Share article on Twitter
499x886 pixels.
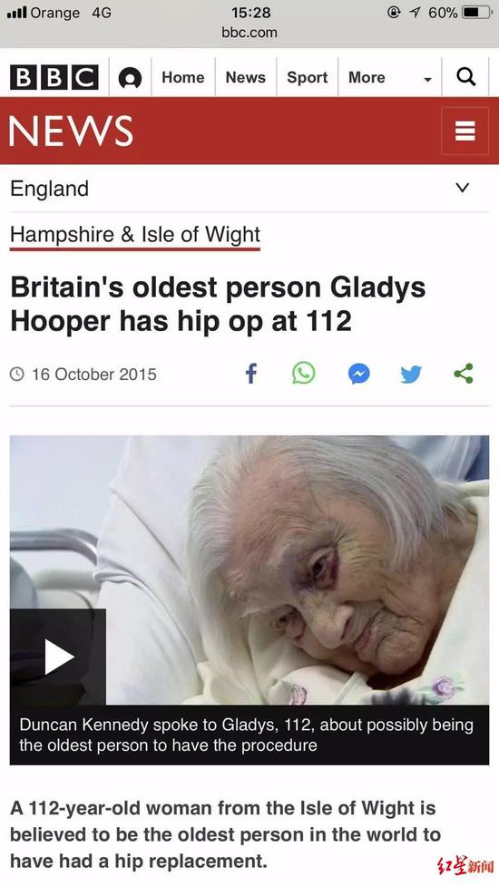tap(411, 374)
